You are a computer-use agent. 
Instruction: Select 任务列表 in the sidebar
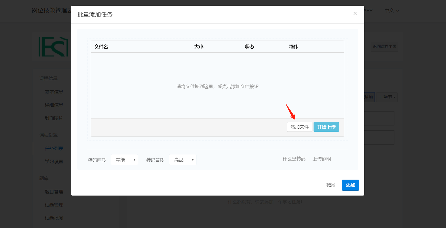coord(54,148)
